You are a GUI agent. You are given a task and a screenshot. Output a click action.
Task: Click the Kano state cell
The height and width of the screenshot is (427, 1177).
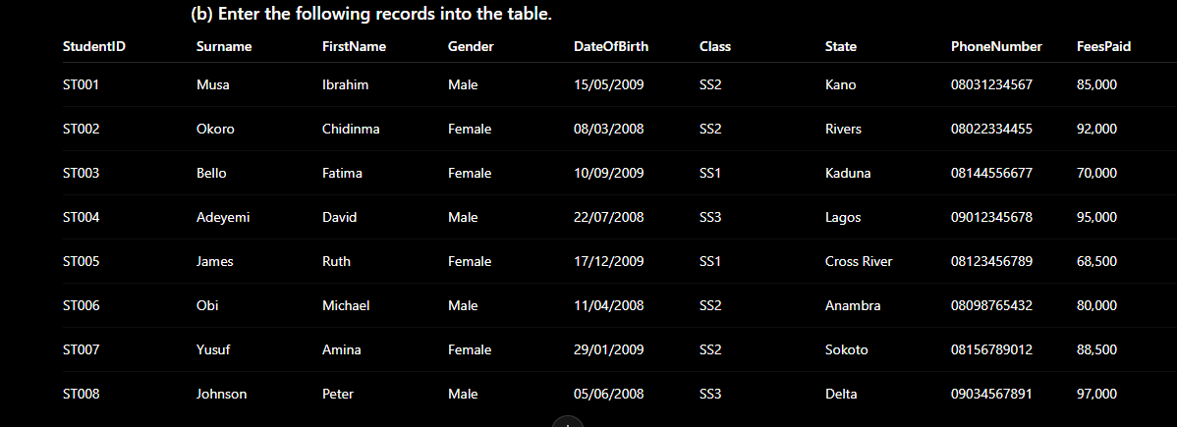840,84
